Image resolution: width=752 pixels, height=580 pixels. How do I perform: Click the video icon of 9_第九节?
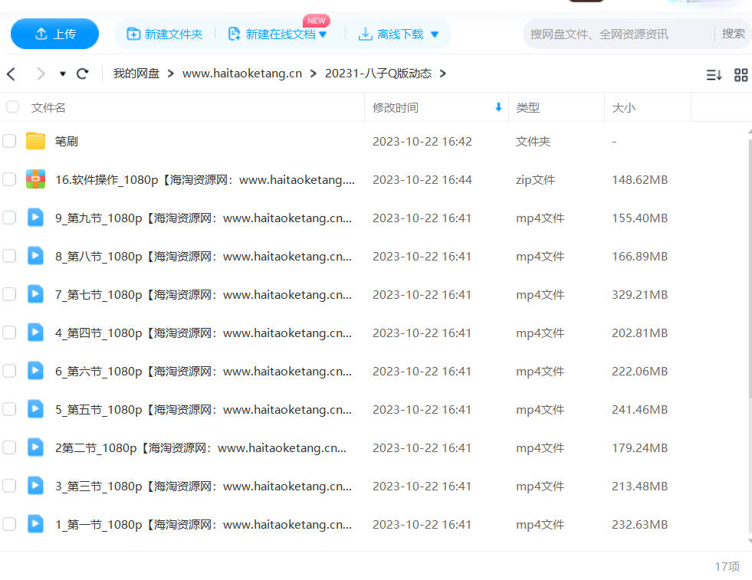35,217
